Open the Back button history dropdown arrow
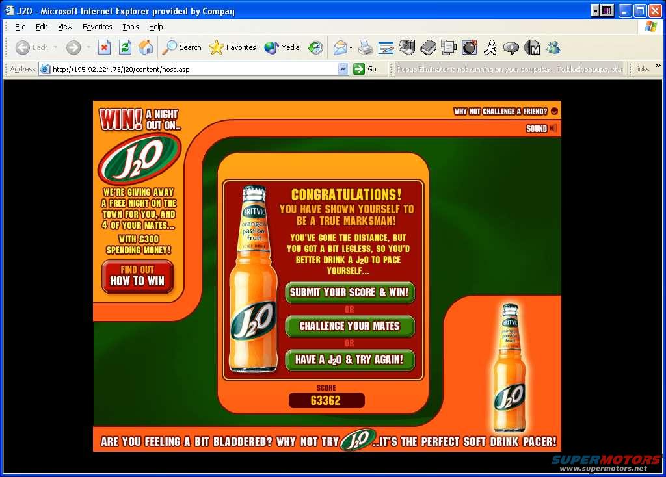This screenshot has width=666, height=477. click(x=55, y=47)
